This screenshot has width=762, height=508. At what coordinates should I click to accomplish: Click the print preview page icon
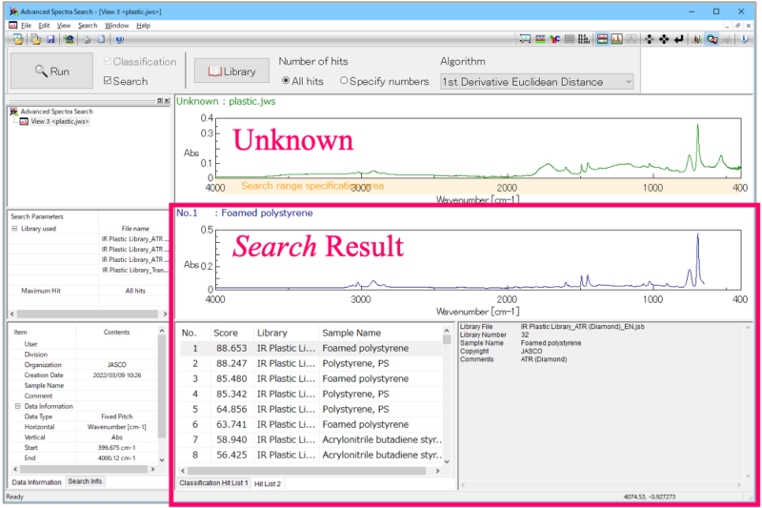101,39
